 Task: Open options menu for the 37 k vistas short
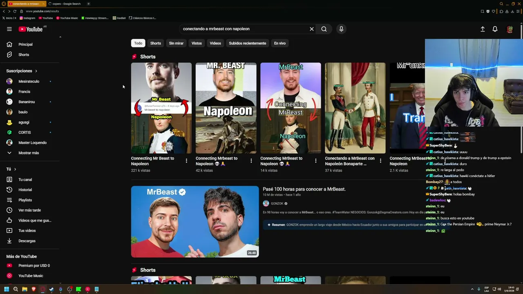point(380,161)
